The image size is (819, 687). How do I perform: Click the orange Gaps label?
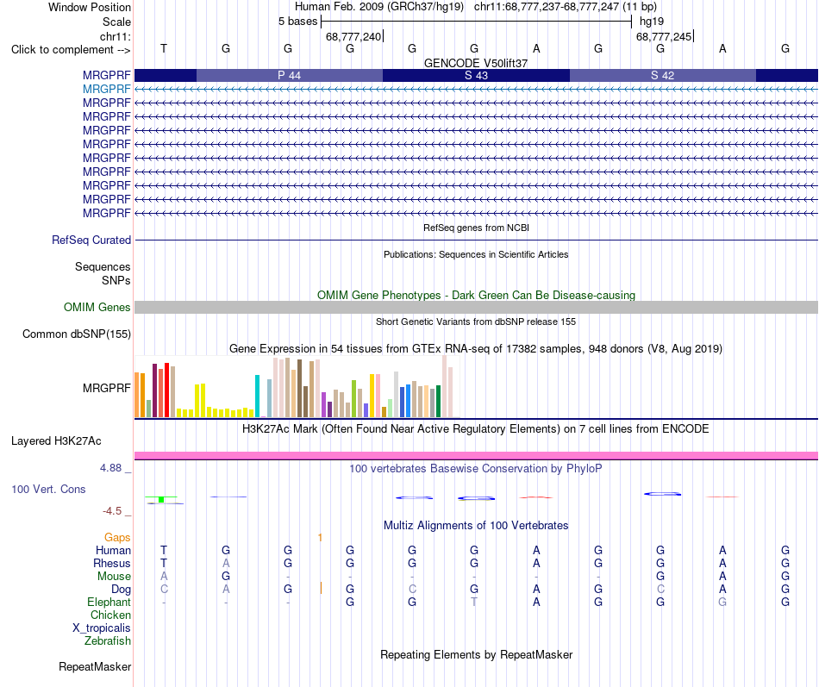pos(117,538)
